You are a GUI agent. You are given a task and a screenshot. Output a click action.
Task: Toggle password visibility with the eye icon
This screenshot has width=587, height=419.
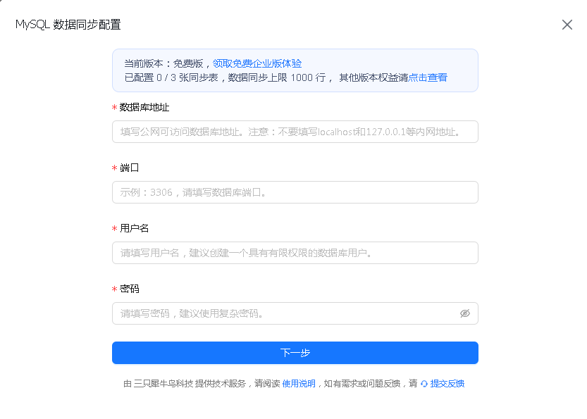coord(465,313)
